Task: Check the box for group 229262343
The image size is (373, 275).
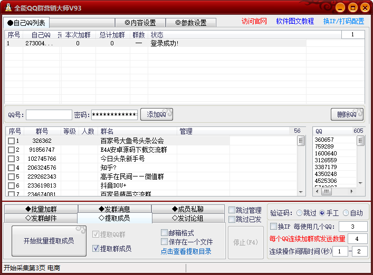Action: [11, 176]
